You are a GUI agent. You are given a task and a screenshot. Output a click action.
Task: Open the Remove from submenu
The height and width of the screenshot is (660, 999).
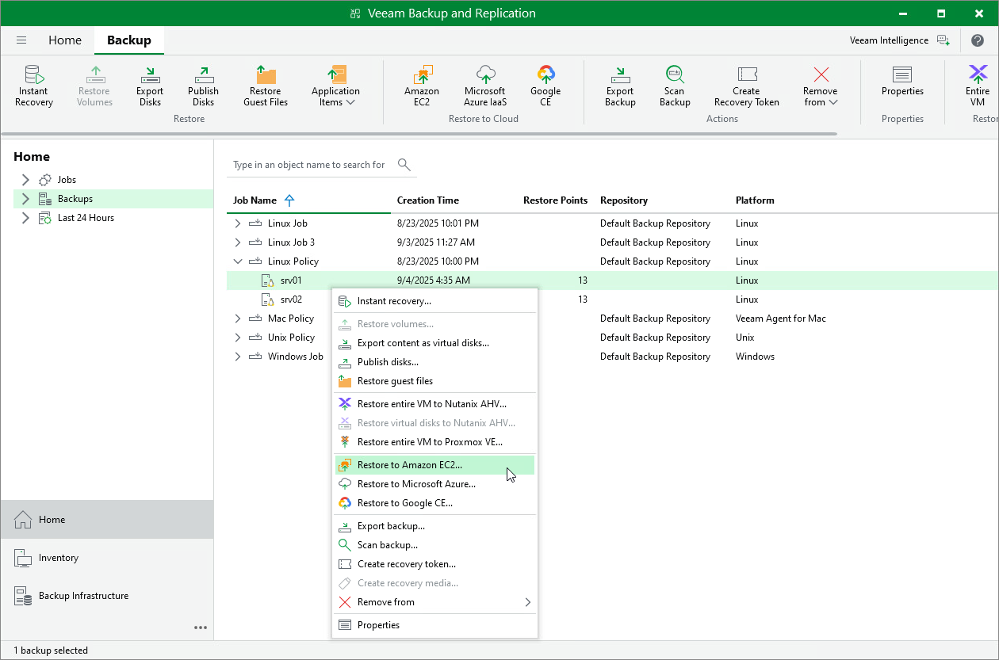[x=434, y=602]
